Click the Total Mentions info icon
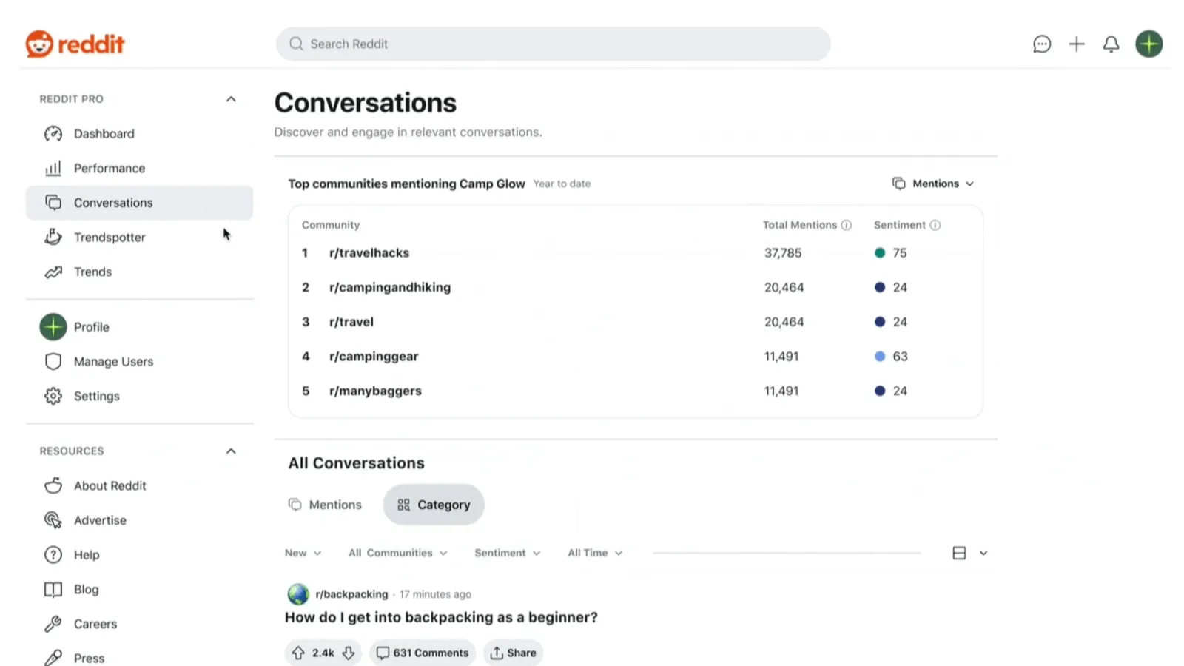Image resolution: width=1184 pixels, height=666 pixels. click(847, 225)
